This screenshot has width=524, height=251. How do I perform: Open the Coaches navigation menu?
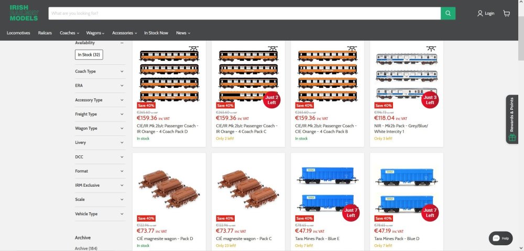pyautogui.click(x=69, y=33)
